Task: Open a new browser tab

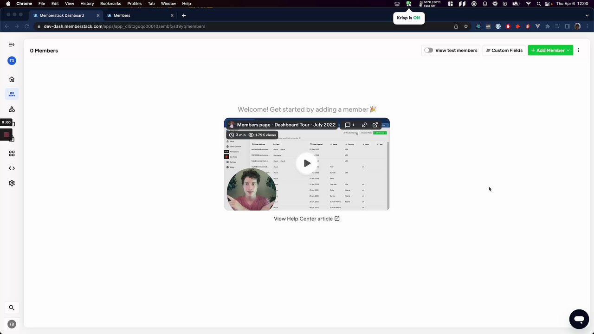Action: 184,15
